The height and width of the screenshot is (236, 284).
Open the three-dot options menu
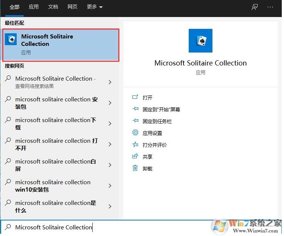click(x=270, y=7)
